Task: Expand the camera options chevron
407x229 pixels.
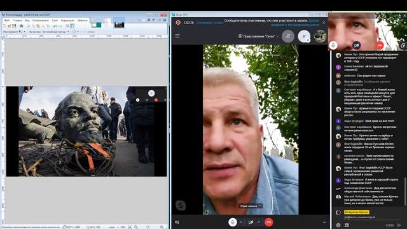Action: point(259,222)
